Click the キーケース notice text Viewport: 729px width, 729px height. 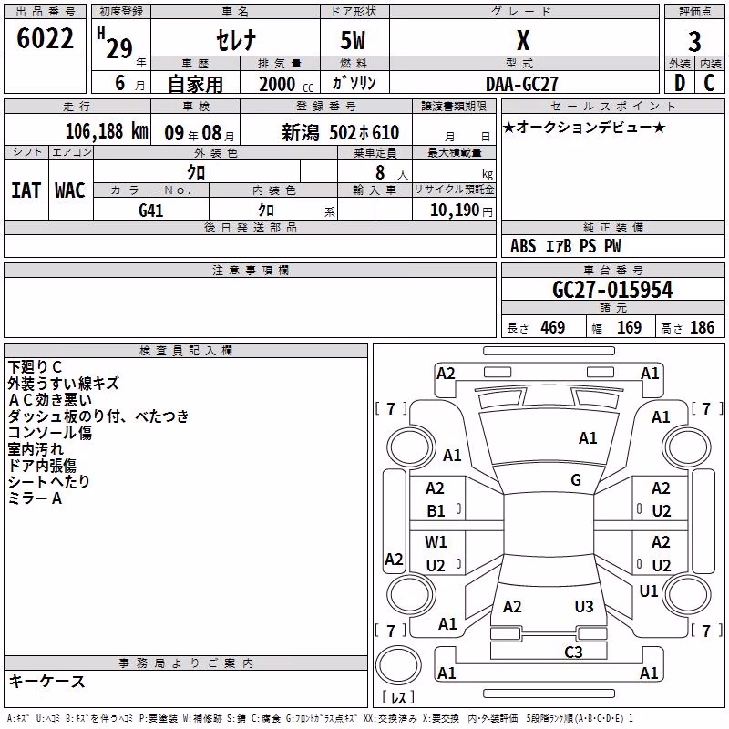(x=47, y=681)
